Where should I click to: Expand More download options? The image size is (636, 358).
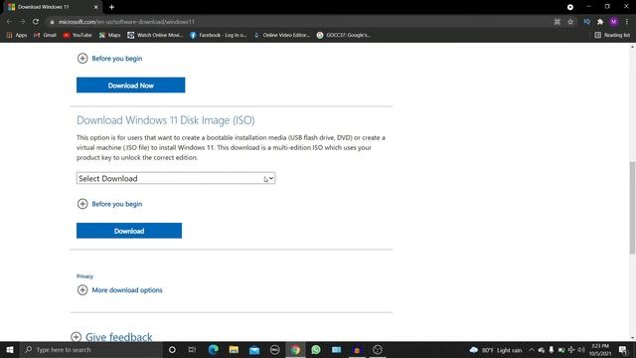coord(119,290)
